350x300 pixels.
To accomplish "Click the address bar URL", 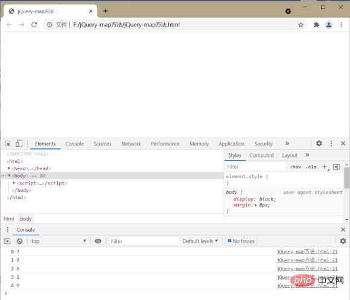I will click(126, 25).
